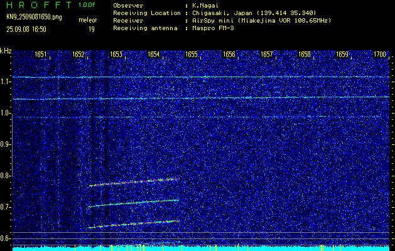
Task: Click the 1656 time marker
Action: (x=229, y=54)
